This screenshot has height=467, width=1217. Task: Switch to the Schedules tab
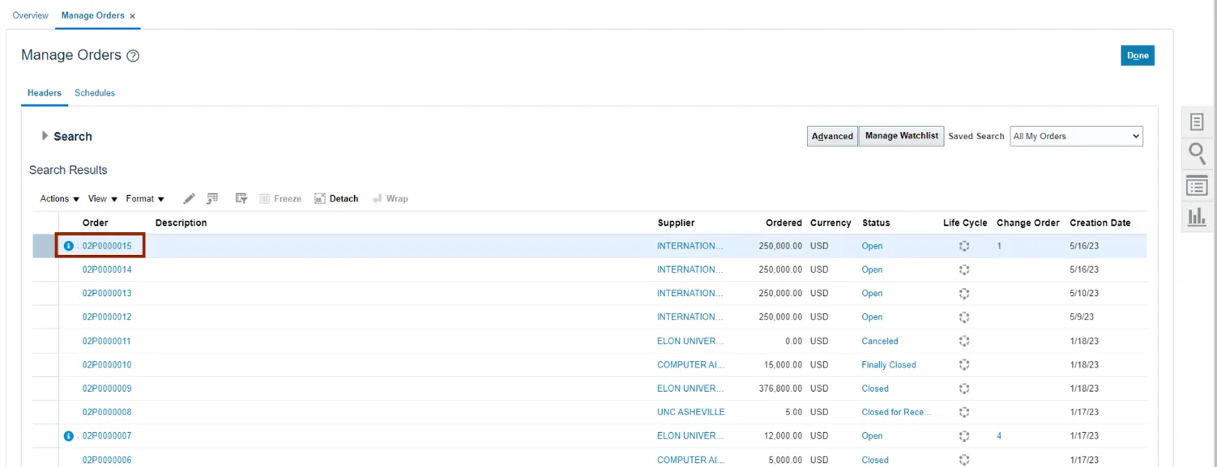(x=95, y=93)
